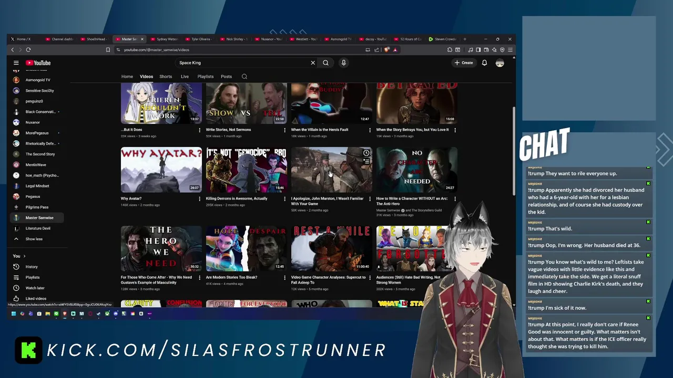The height and width of the screenshot is (378, 673).
Task: Open YouTube notifications bell
Action: coord(484,63)
